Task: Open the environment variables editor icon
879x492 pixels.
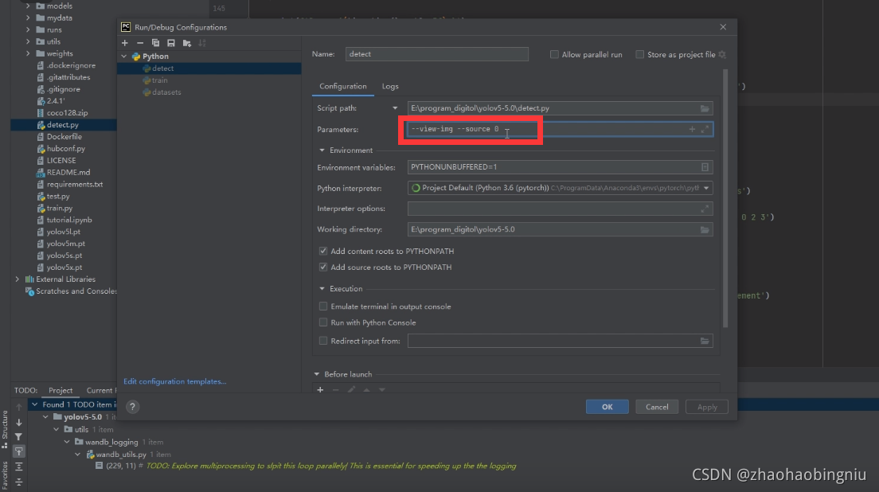Action: pyautogui.click(x=705, y=167)
